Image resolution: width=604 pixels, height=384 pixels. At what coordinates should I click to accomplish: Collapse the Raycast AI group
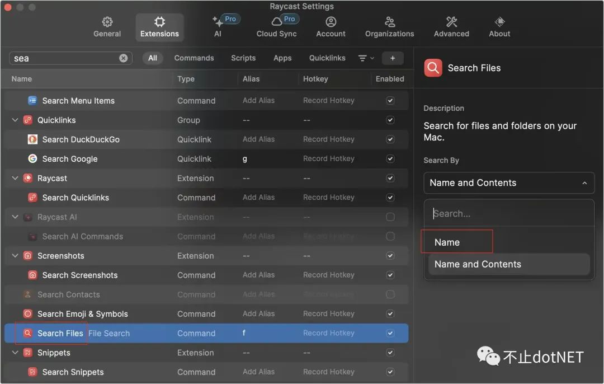15,217
